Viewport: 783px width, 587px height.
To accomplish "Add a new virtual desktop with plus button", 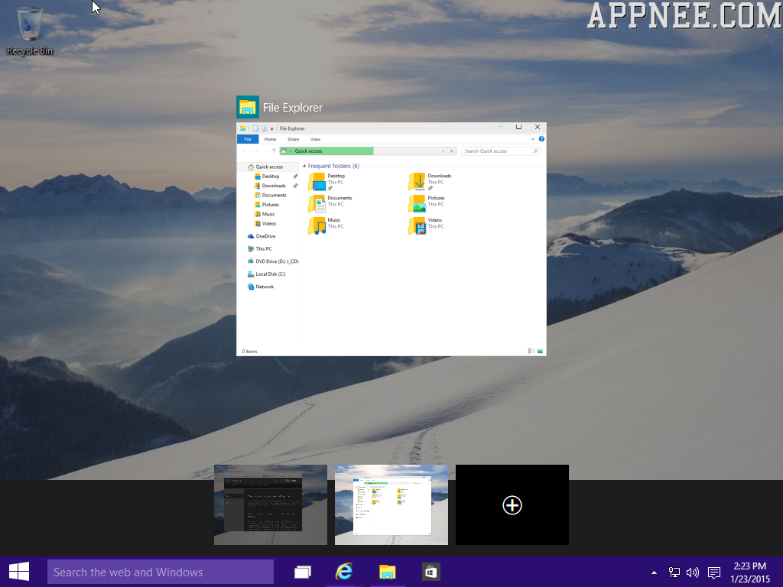I will pos(512,505).
